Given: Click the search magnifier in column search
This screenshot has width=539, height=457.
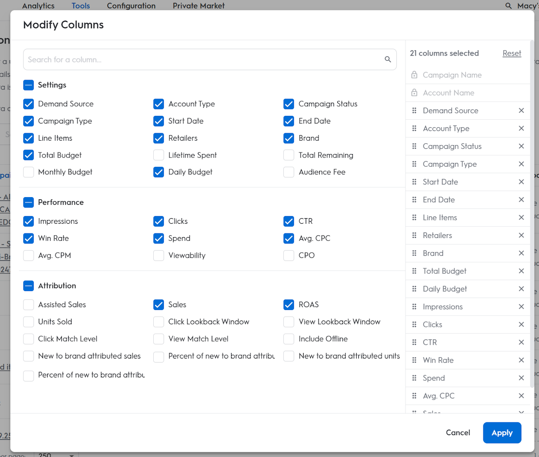Looking at the screenshot, I should coord(388,59).
